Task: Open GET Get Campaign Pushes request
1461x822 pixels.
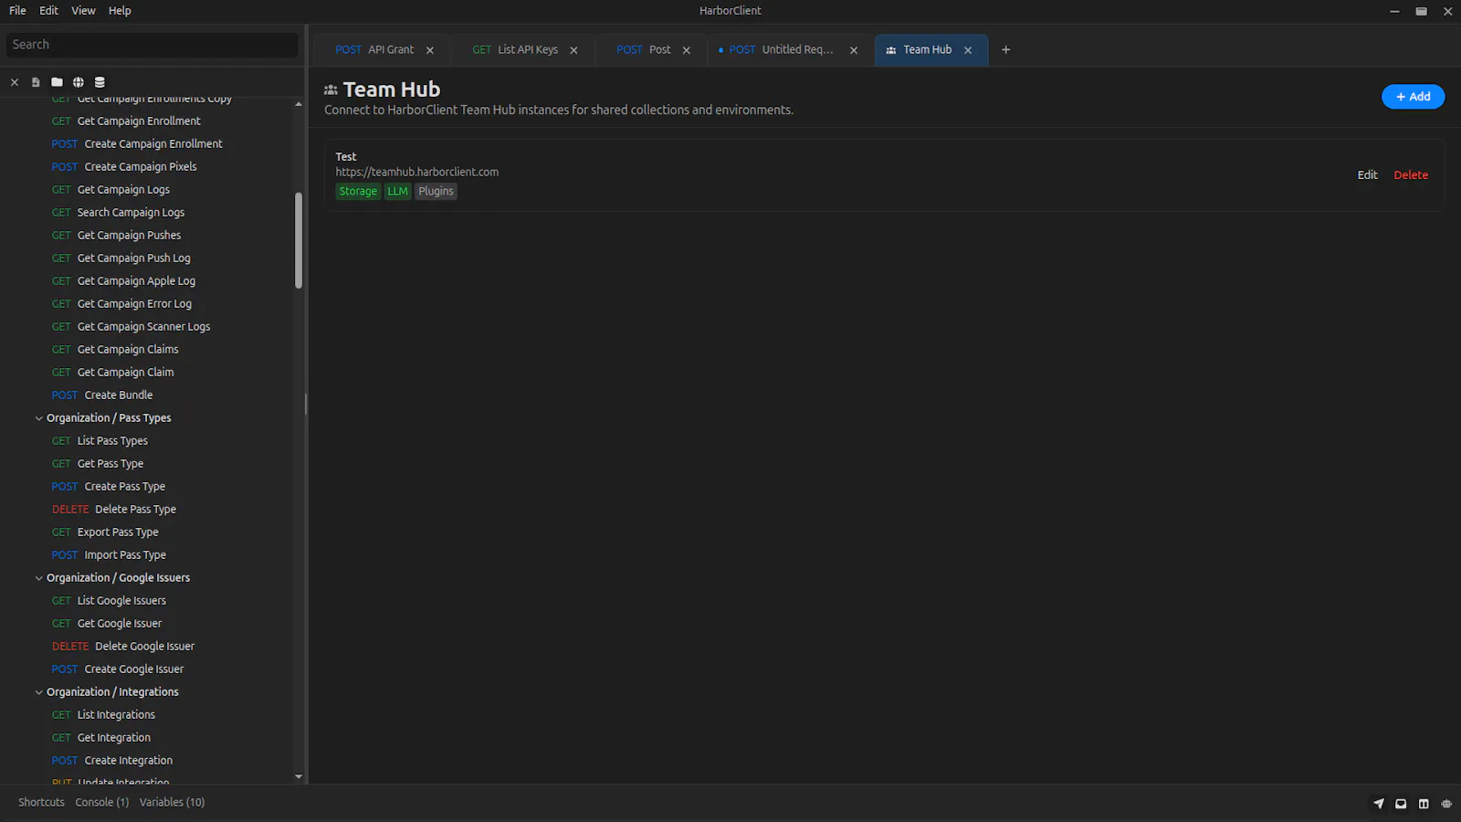Action: [116, 236]
